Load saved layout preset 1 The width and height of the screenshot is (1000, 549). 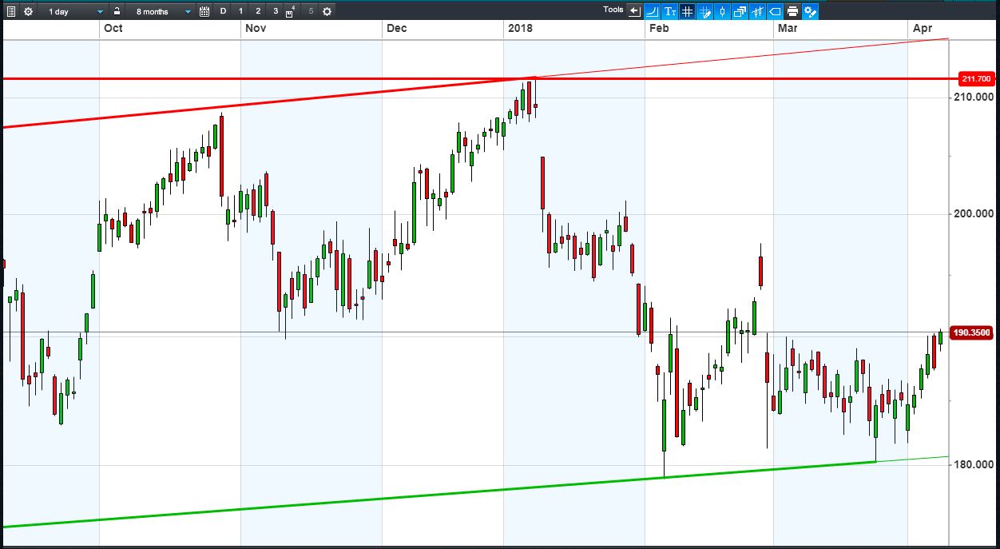click(240, 11)
